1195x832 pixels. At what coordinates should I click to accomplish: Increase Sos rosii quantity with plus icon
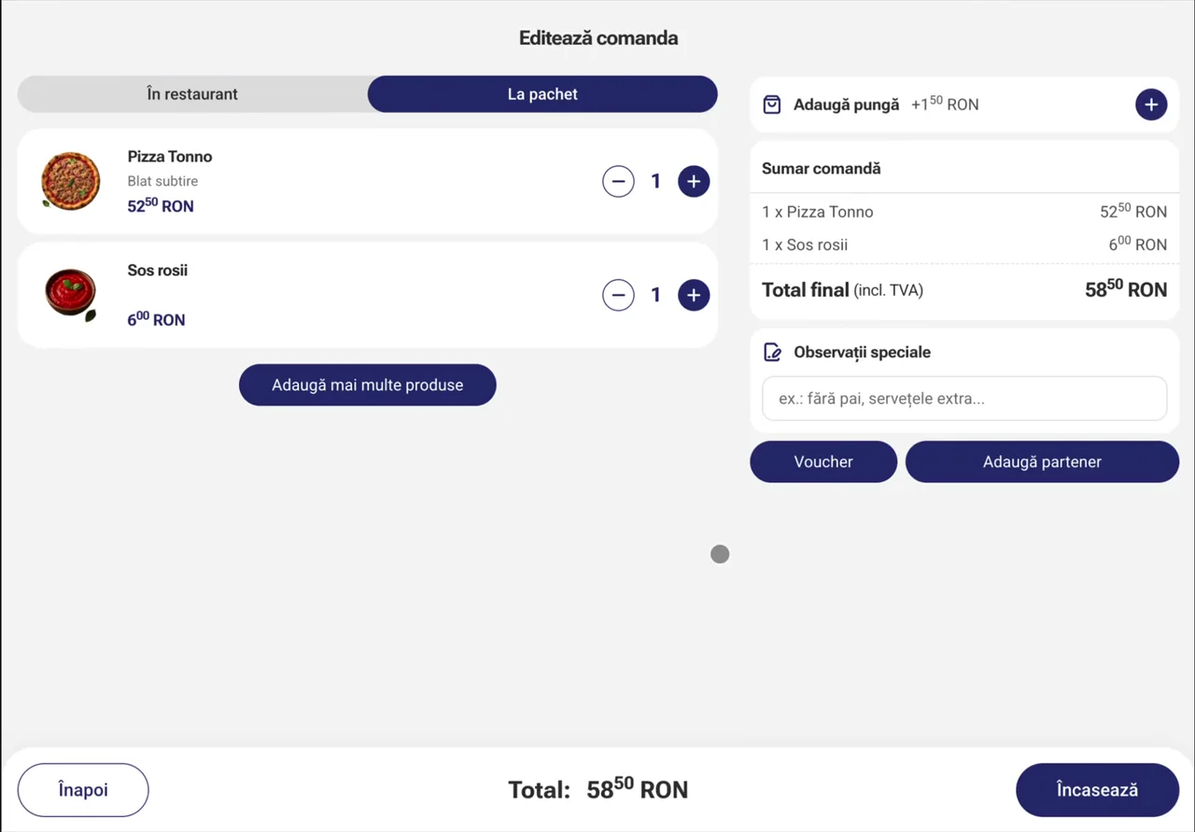[x=694, y=295]
